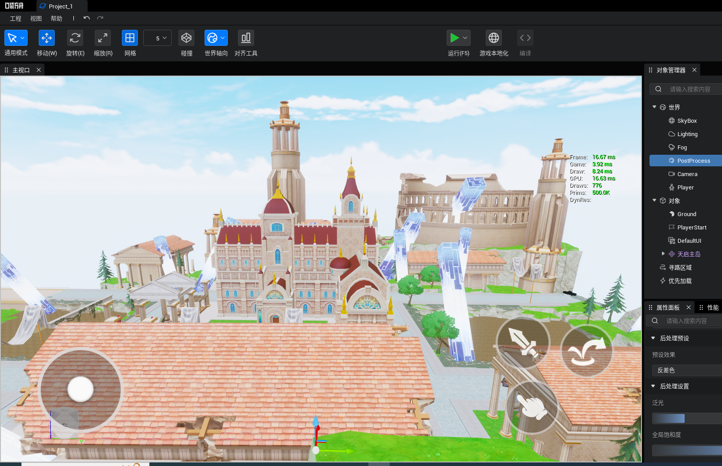The height and width of the screenshot is (466, 722).
Task: Open the 视图 menu
Action: (36, 19)
